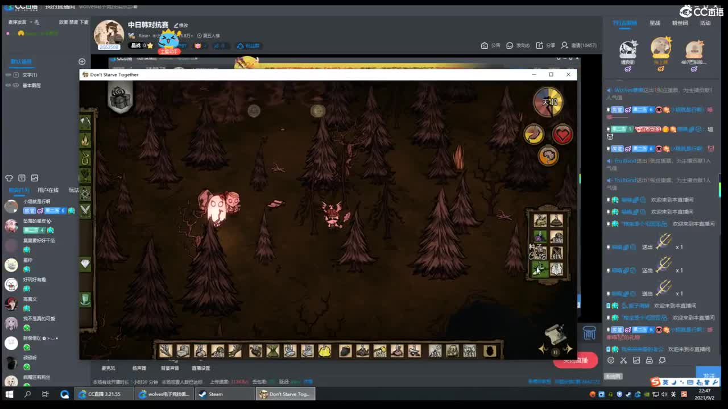Open the gift box icon in game
Image resolution: width=728 pixels, height=409 pixels.
click(x=120, y=98)
